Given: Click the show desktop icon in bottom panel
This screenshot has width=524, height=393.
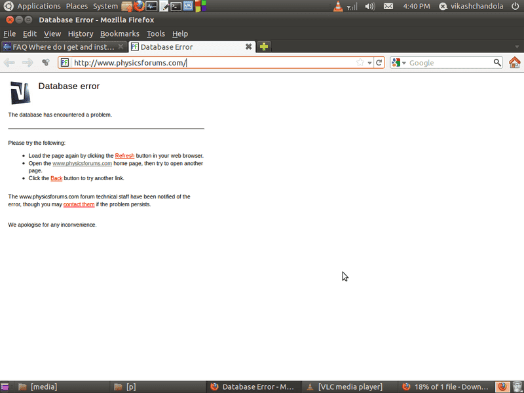Looking at the screenshot, I should click(x=5, y=387).
